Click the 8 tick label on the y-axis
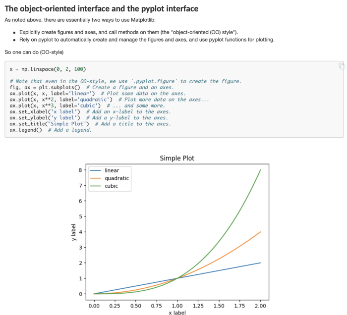The image size is (347, 315). [80, 170]
